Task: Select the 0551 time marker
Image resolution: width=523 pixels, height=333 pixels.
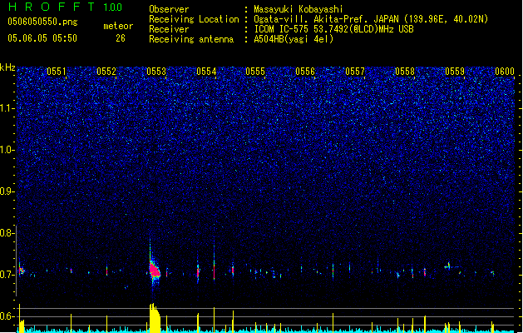Action: point(57,72)
